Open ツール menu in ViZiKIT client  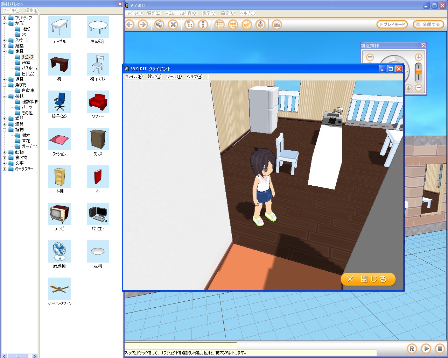[174, 77]
